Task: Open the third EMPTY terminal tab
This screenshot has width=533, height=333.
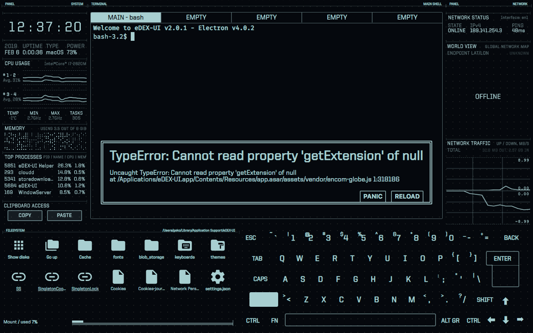Action: point(266,17)
